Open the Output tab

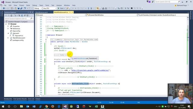click(38, 99)
